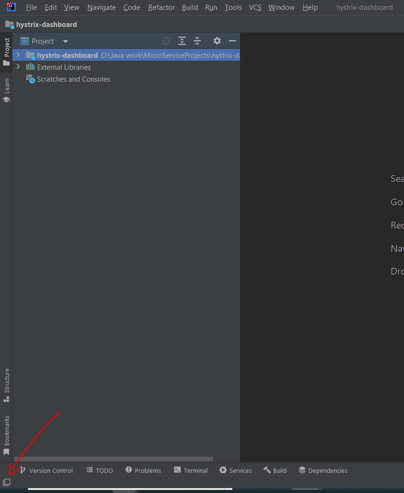The height and width of the screenshot is (493, 404).
Task: Select the hystrix-dashboard root tree item
Action: [x=127, y=56]
